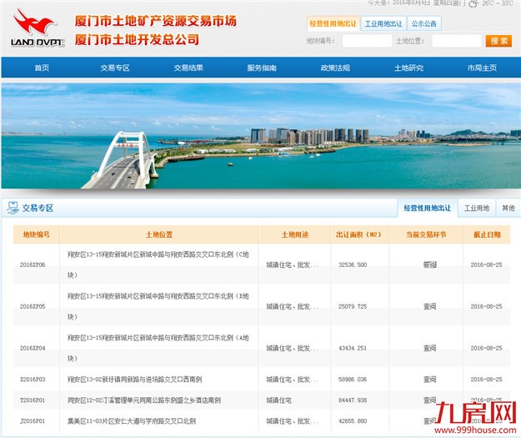This screenshot has height=438, width=521.
Task: Click 查阅 link in 2016XP04 row
Action: click(x=429, y=348)
